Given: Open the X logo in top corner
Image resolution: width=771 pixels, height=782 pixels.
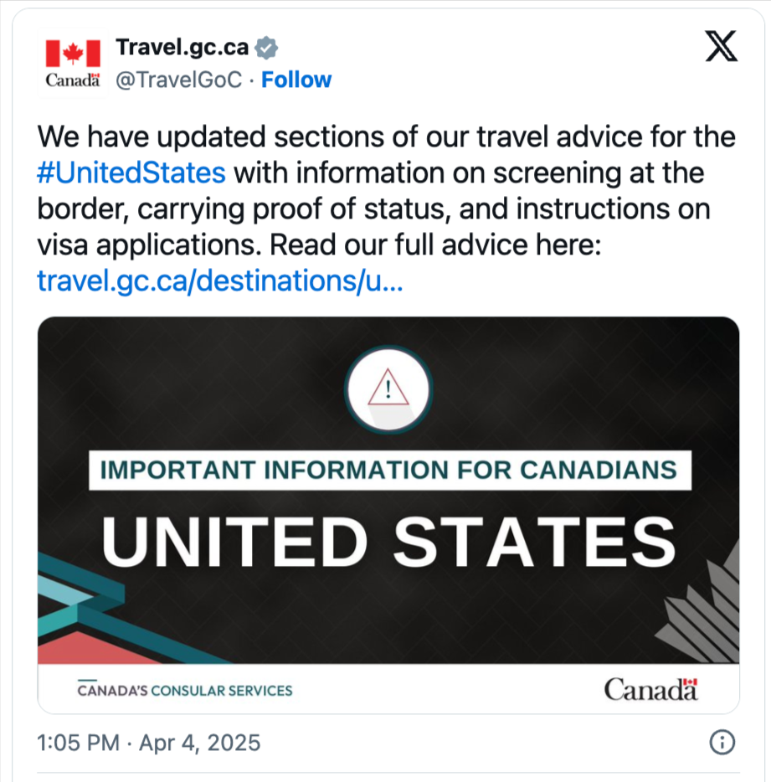Looking at the screenshot, I should [x=721, y=46].
